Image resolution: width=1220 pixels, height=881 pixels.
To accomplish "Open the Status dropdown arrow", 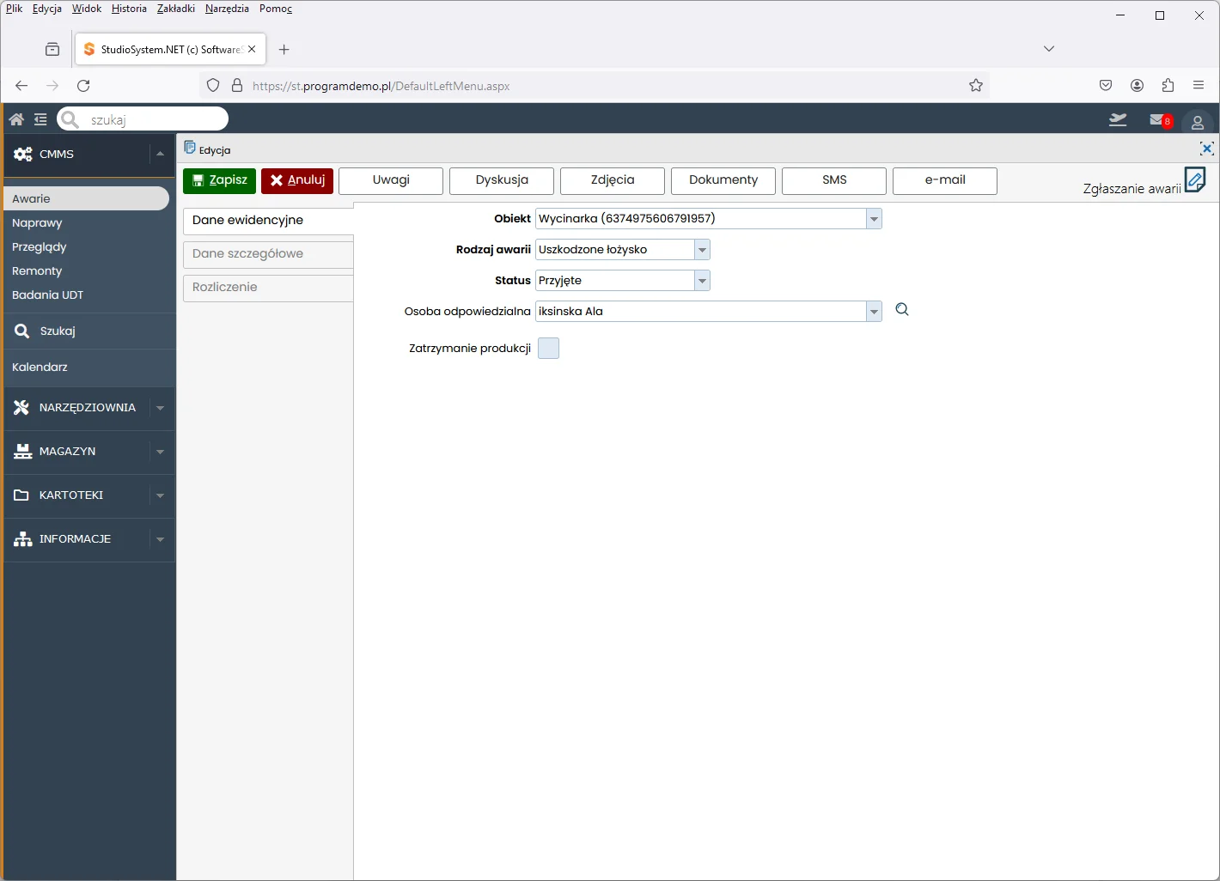I will point(702,281).
